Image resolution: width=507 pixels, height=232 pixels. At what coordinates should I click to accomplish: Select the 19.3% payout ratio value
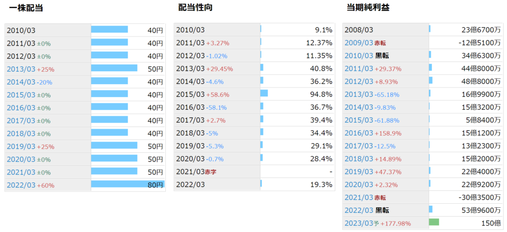coord(321,185)
